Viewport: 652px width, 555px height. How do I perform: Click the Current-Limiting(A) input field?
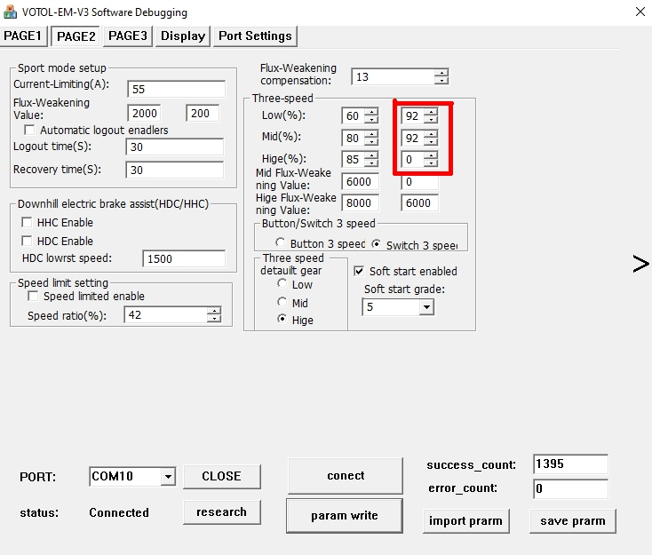click(175, 89)
